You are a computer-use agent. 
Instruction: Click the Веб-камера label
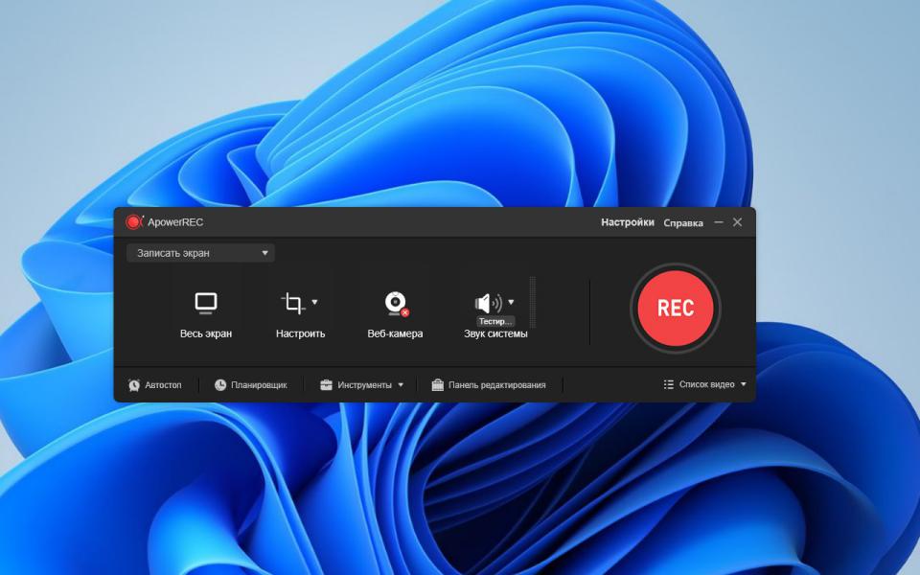pyautogui.click(x=395, y=333)
